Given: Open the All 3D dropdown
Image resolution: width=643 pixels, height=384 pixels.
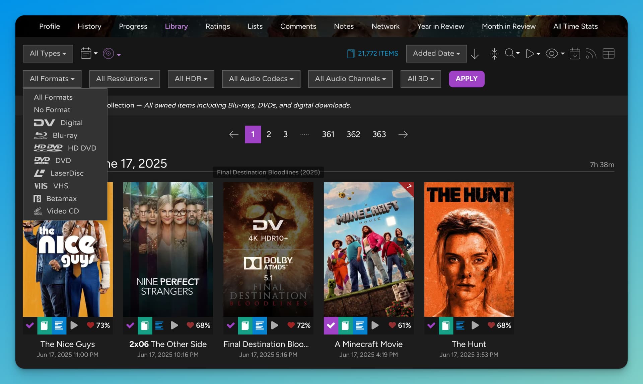Looking at the screenshot, I should (x=421, y=79).
